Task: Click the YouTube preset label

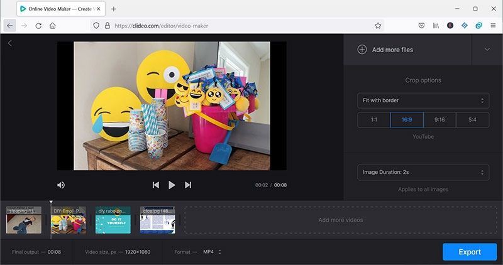Action: pyautogui.click(x=423, y=136)
